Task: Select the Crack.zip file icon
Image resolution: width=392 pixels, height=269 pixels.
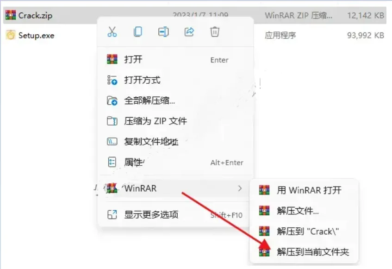Action: point(11,15)
